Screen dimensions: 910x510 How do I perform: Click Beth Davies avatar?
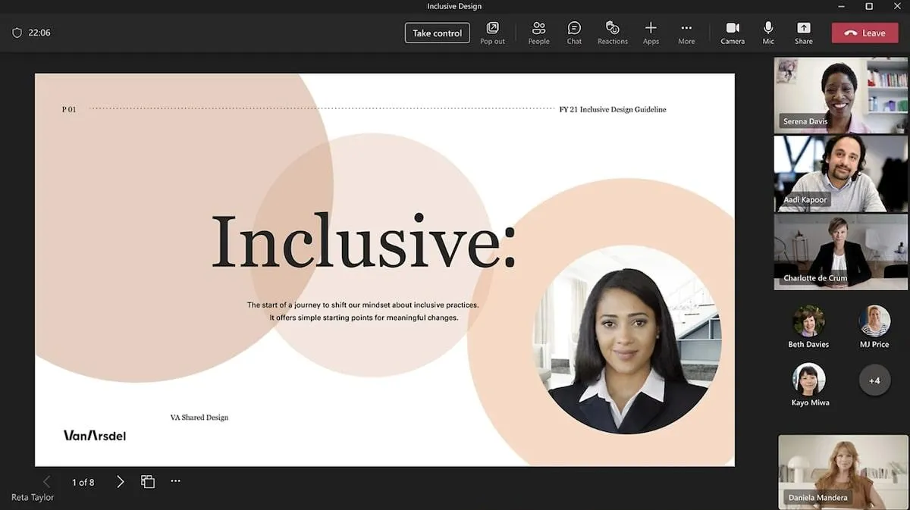coord(808,321)
